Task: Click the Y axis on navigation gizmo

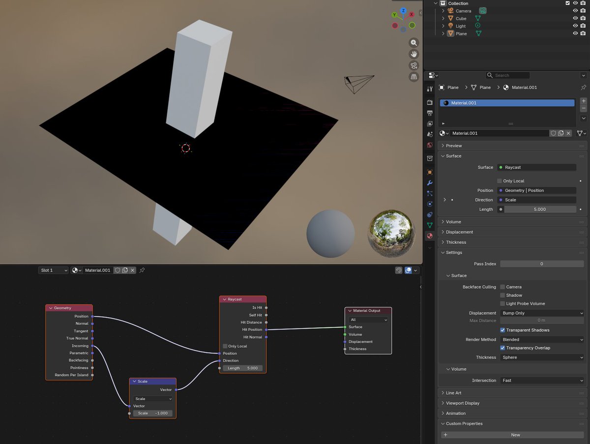Action: click(x=395, y=15)
